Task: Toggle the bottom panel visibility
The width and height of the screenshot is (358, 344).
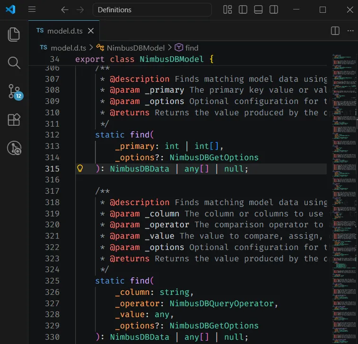Action: click(258, 9)
